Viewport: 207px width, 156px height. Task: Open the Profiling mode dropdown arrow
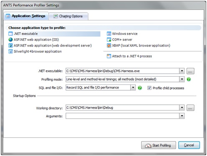(x=182, y=79)
